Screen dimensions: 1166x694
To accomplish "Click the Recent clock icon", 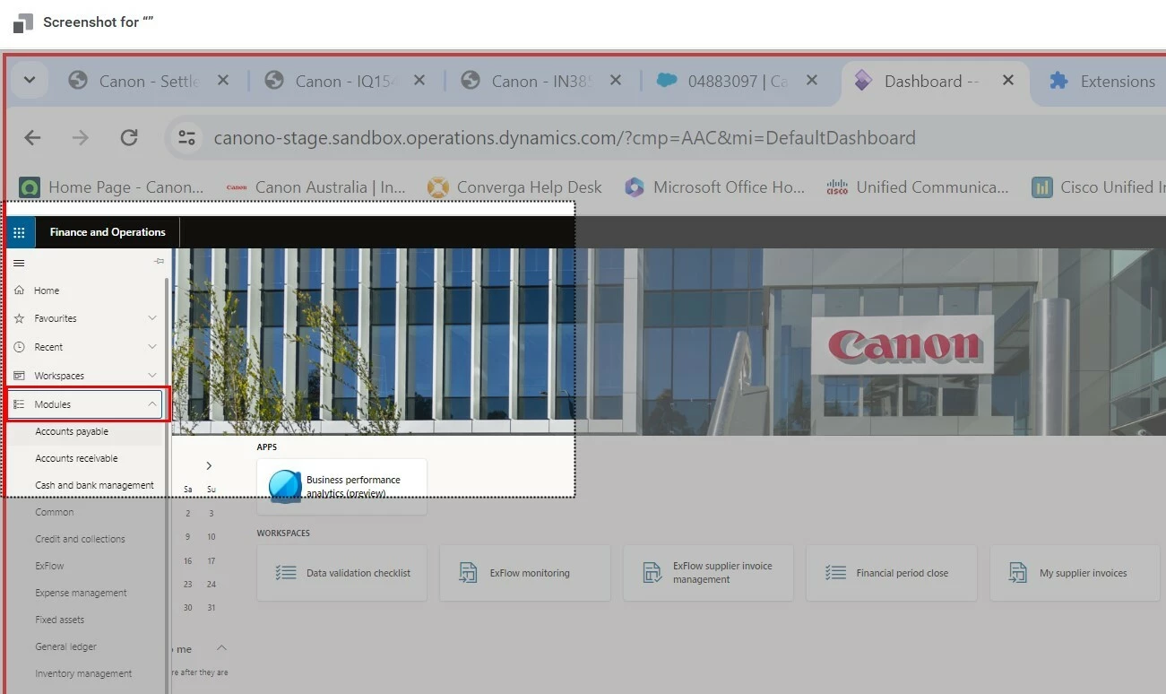I will pyautogui.click(x=20, y=347).
